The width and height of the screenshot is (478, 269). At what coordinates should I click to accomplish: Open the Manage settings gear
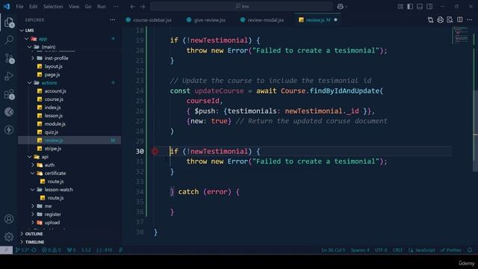(x=9, y=237)
